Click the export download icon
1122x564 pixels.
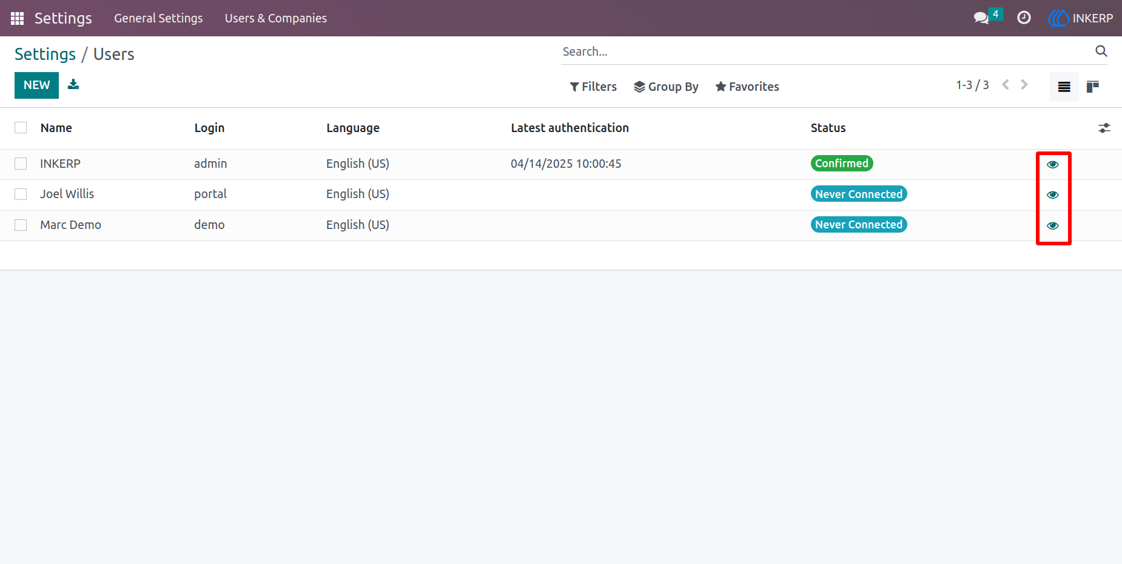tap(73, 84)
